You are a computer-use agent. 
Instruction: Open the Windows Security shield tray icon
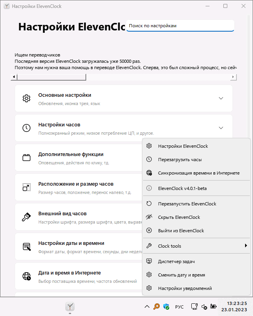click(x=166, y=307)
